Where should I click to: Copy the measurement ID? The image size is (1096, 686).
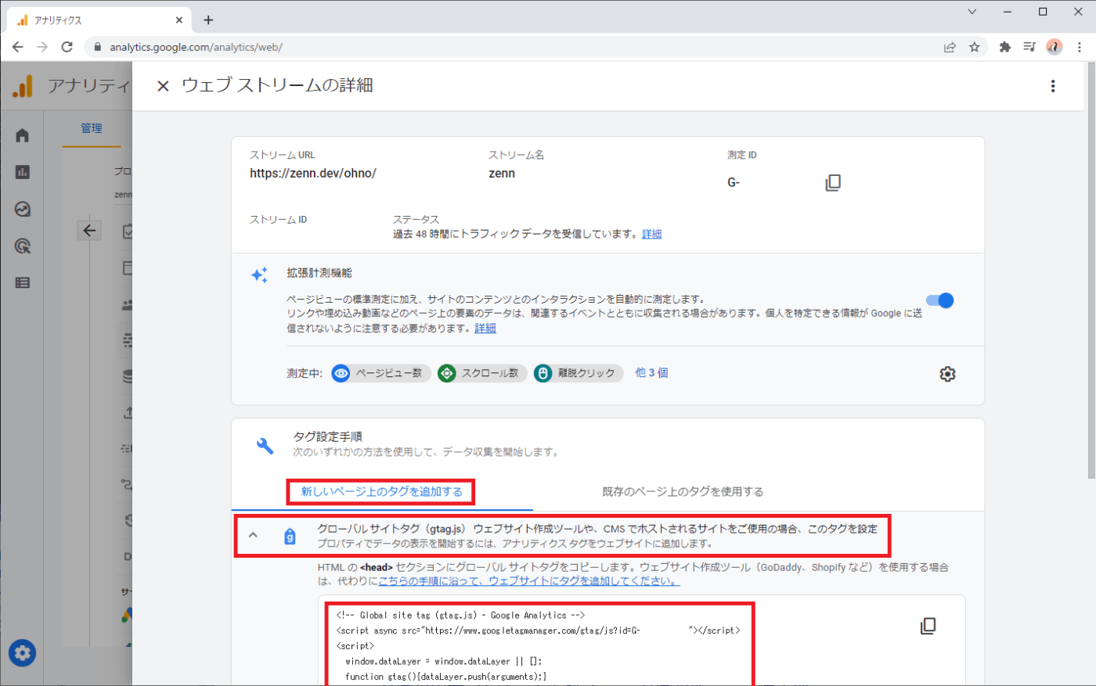(833, 182)
